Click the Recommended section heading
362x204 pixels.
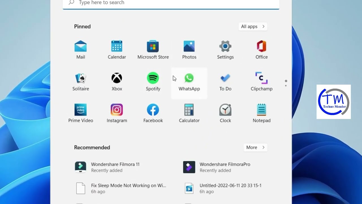pyautogui.click(x=92, y=147)
